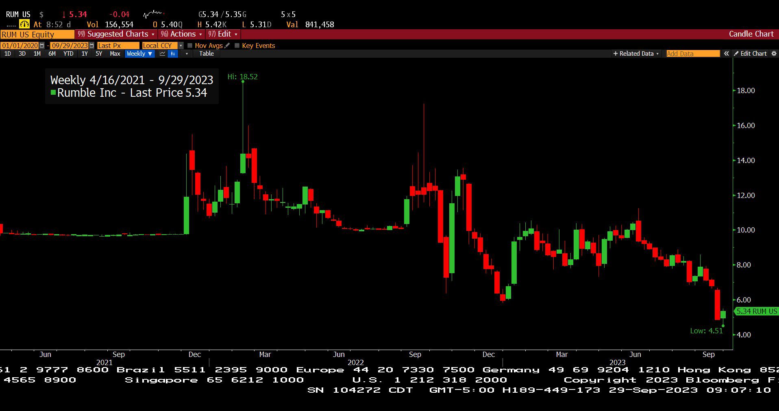
Task: Click the -0.04 price change value
Action: point(119,15)
